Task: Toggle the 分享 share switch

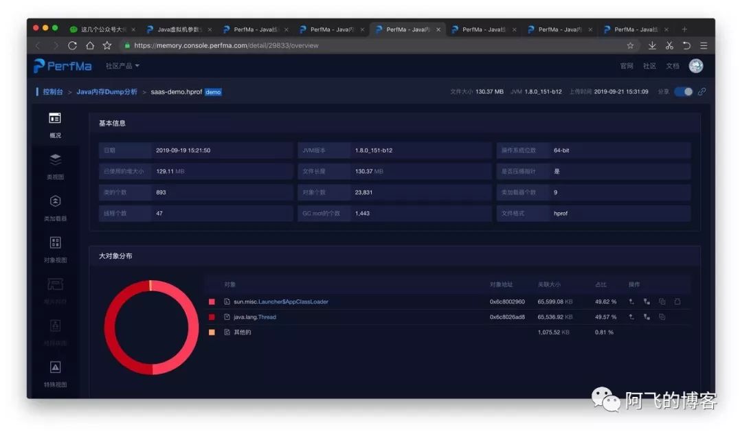Action: click(x=683, y=91)
